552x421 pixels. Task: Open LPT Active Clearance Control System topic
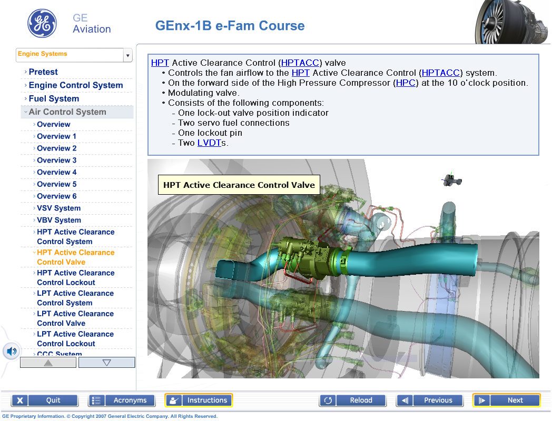[75, 298]
